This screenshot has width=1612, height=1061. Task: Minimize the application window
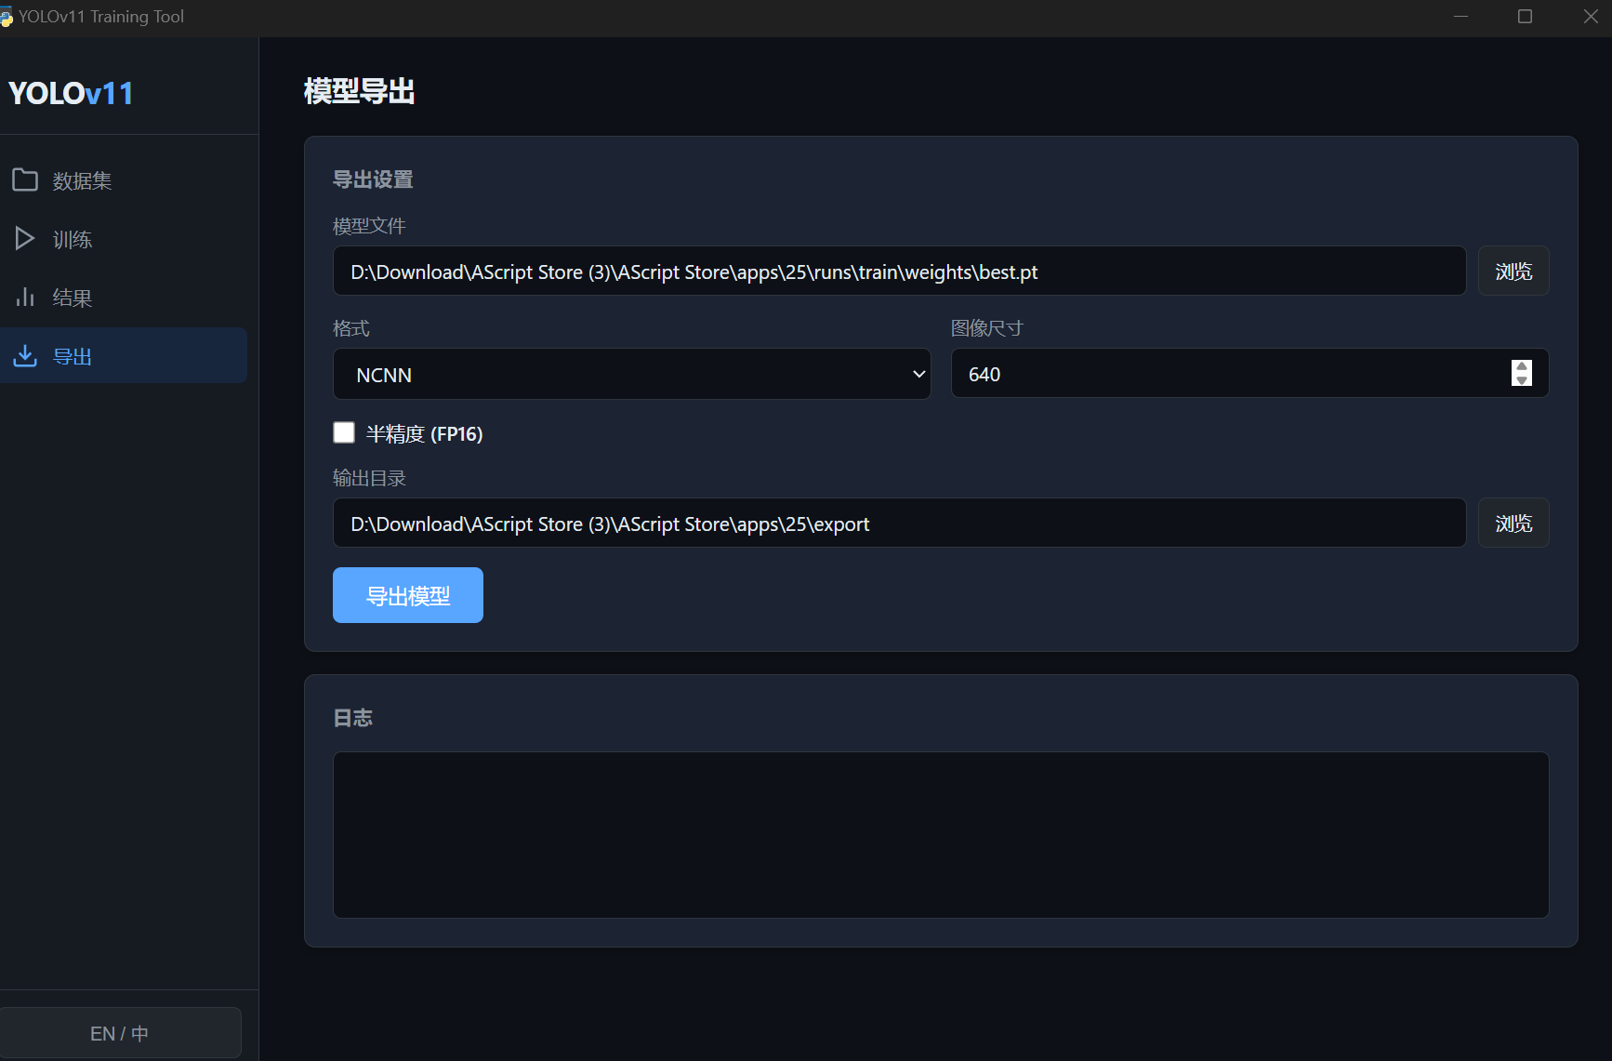pyautogui.click(x=1460, y=17)
